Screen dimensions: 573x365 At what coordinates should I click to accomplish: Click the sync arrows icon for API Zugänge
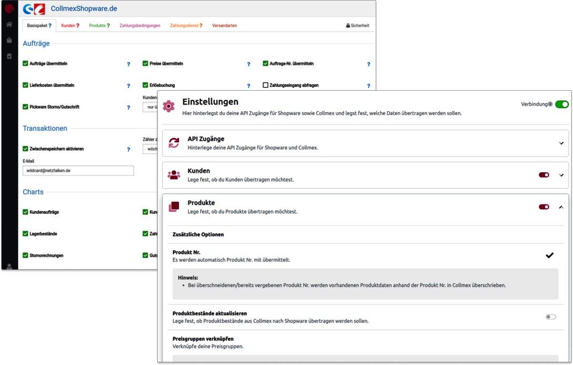174,143
